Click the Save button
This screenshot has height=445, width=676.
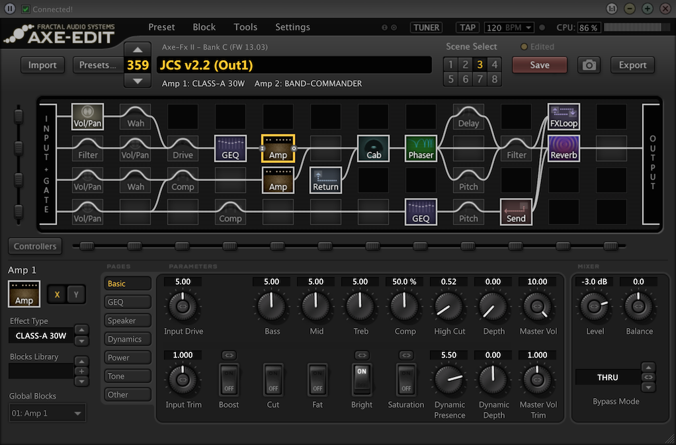[x=539, y=65]
